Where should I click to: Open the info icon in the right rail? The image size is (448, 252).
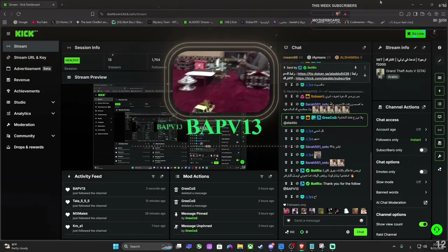click(440, 48)
